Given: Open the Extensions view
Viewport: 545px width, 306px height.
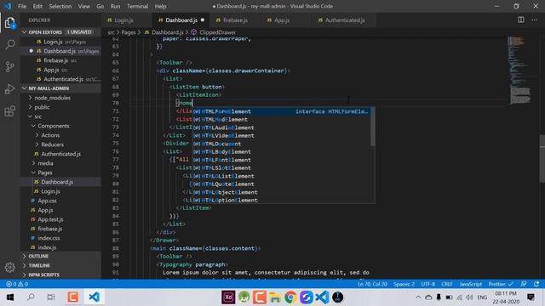Looking at the screenshot, I should click(9, 111).
